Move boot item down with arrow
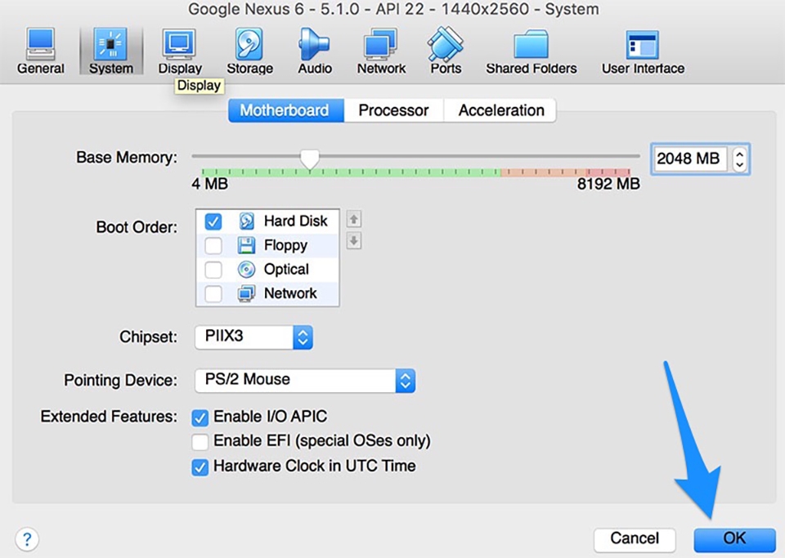The image size is (785, 558). [x=354, y=240]
